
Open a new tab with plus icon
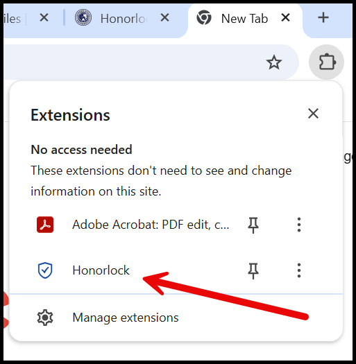(x=323, y=17)
